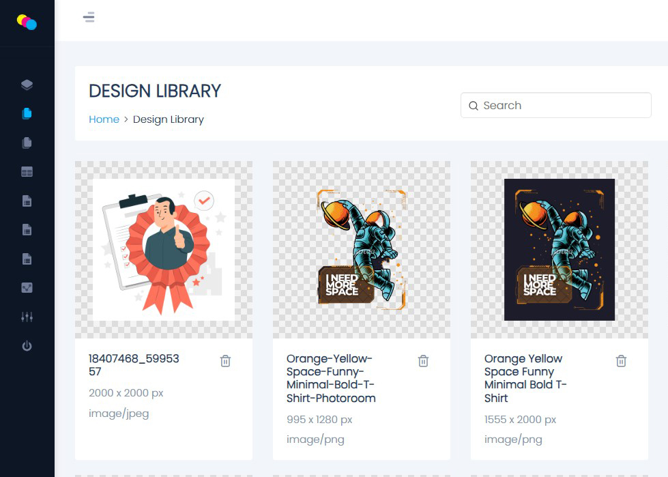Image resolution: width=668 pixels, height=477 pixels.
Task: Open the chart graph sidebar icon
Action: tap(27, 288)
